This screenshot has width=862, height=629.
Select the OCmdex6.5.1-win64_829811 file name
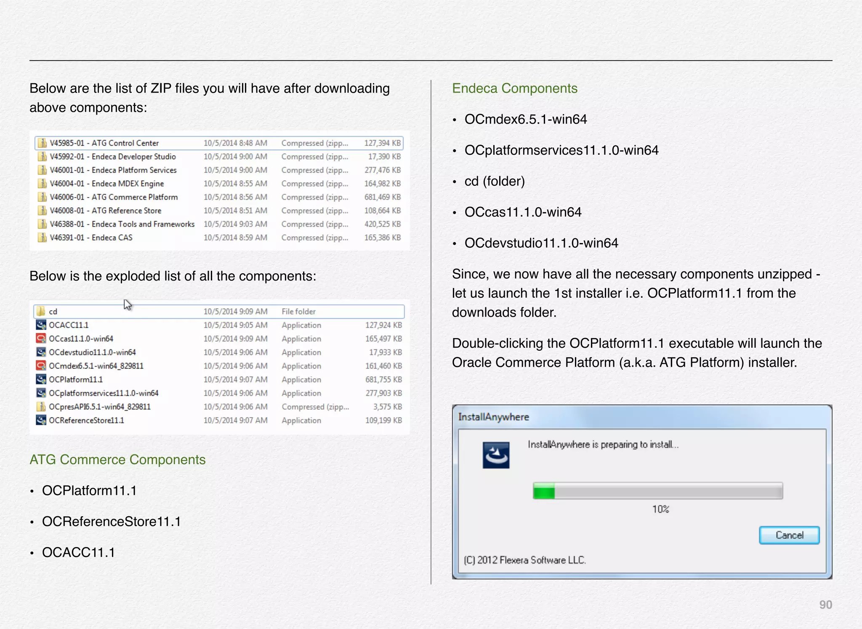[96, 366]
